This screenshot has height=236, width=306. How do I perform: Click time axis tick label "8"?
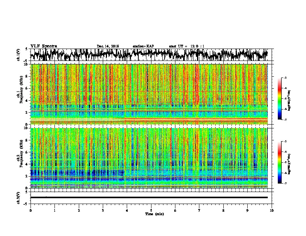coord(223,211)
